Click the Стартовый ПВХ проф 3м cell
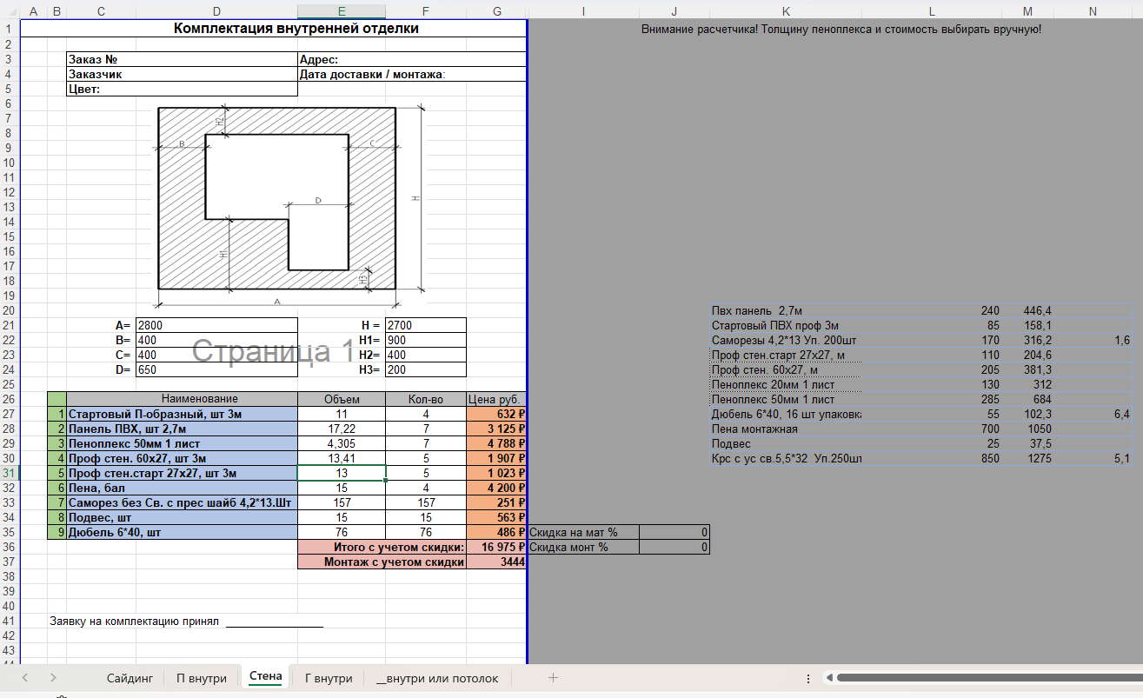 [x=786, y=325]
